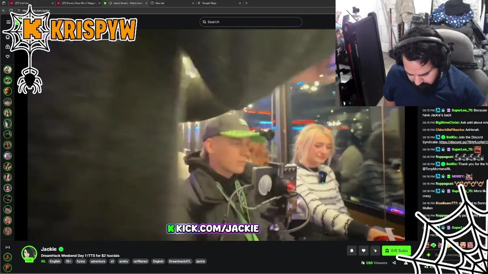The height and width of the screenshot is (274, 488).
Task: Open the last followed channel avatar in sidebar
Action: pyautogui.click(x=8, y=231)
